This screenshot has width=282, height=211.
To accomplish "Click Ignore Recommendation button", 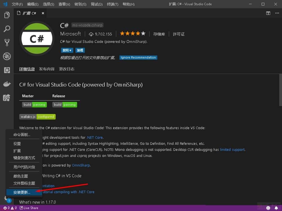I will (138, 57).
